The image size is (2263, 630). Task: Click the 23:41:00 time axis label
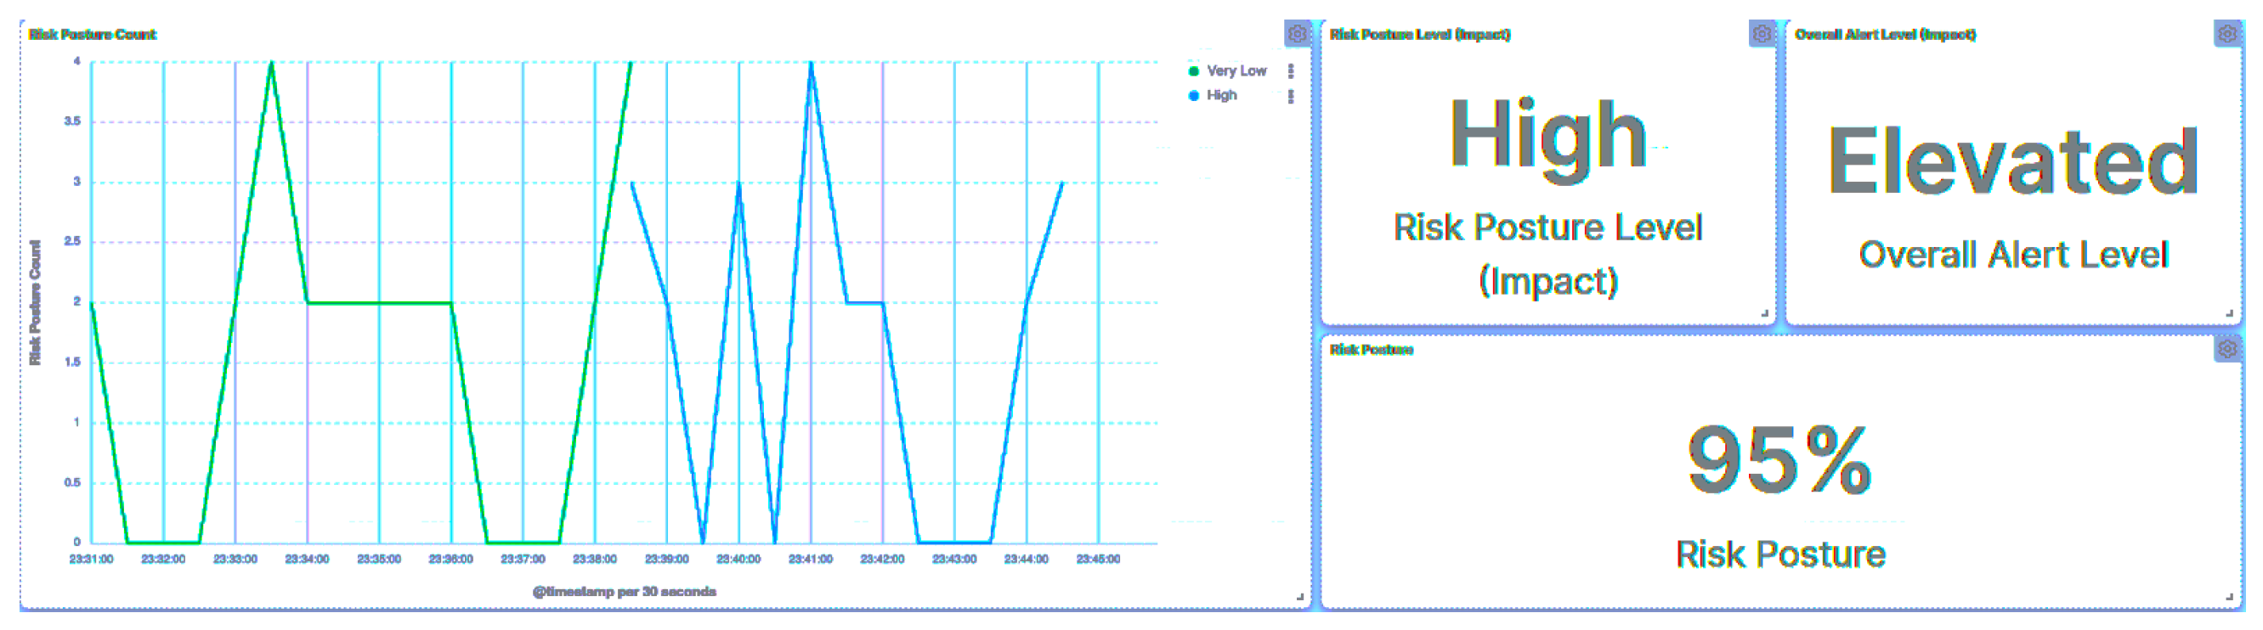pos(811,559)
